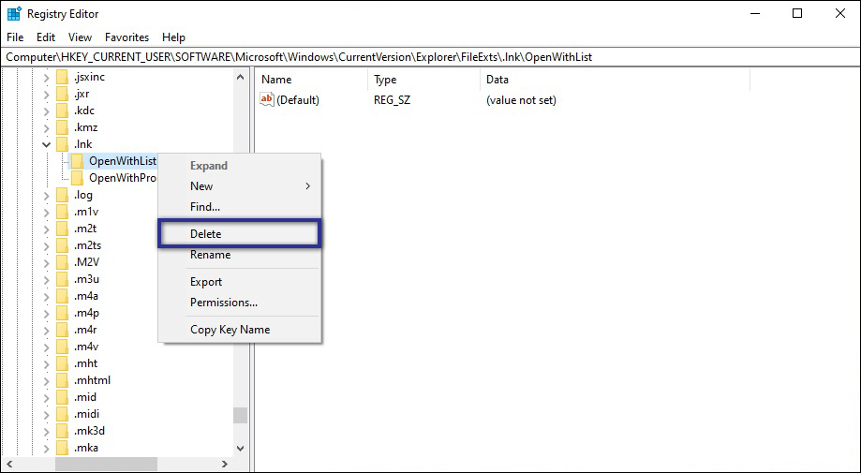The image size is (861, 473).
Task: Click the OpenWithProgids folder icon
Action: [x=78, y=178]
